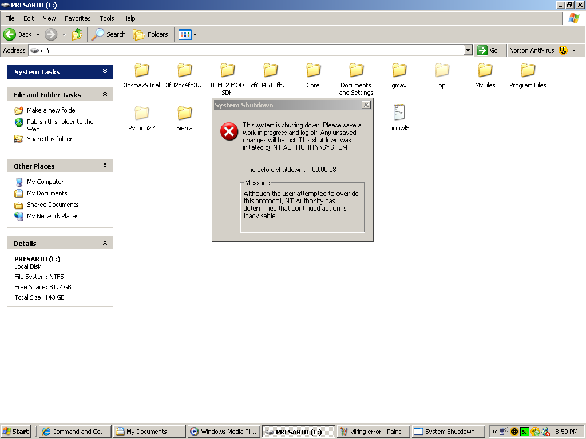Image resolution: width=586 pixels, height=439 pixels.
Task: Open the address bar dropdown arrow
Action: click(468, 50)
